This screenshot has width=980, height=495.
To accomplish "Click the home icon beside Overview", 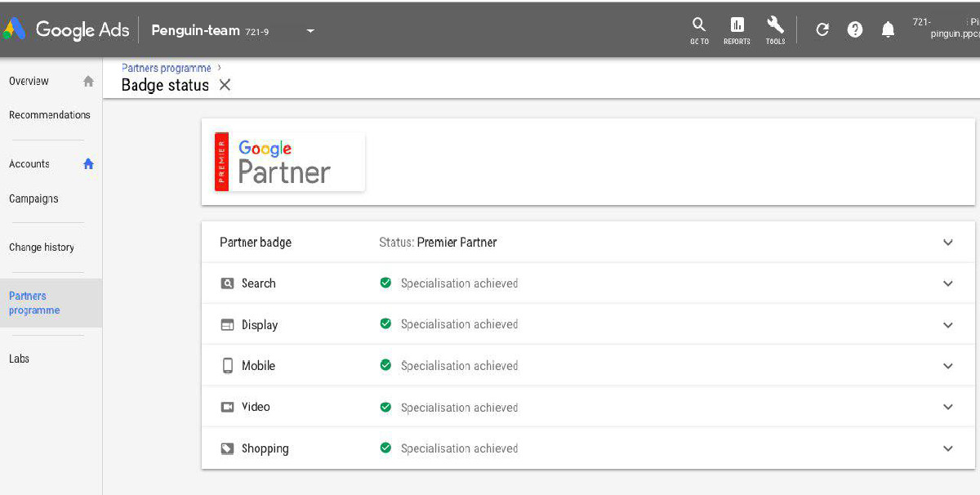I will 88,82.
